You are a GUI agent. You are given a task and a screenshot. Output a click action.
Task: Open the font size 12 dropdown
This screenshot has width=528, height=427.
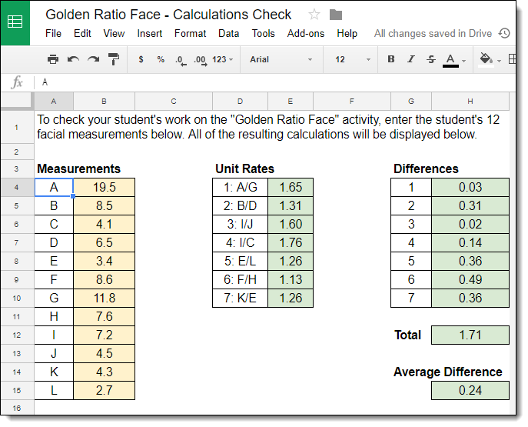[353, 59]
